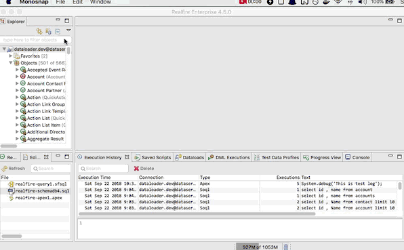
Task: Click the second Explorer toolbar icon
Action: click(x=48, y=31)
